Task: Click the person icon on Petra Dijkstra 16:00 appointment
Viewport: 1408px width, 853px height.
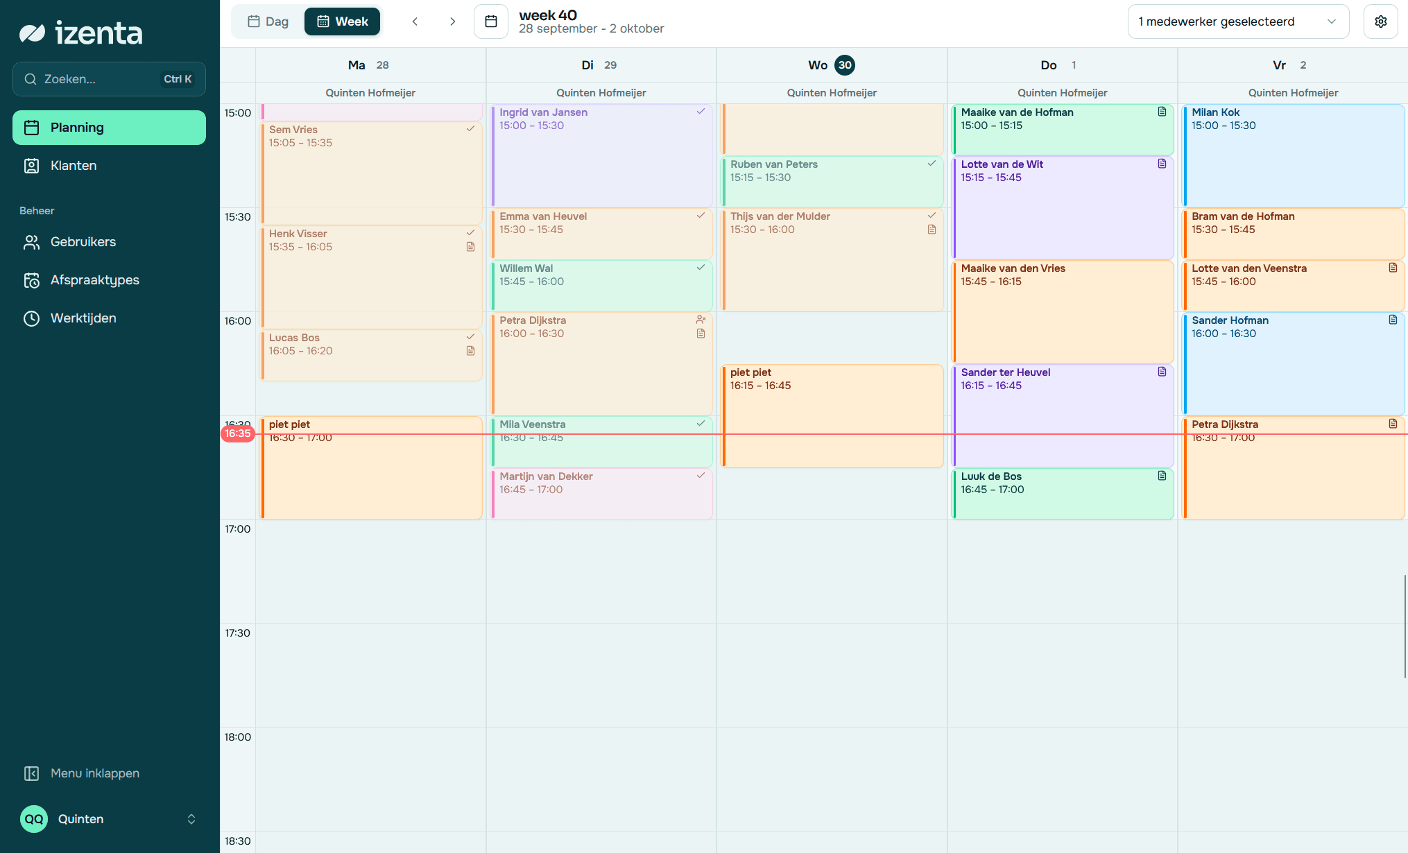Action: pos(701,320)
